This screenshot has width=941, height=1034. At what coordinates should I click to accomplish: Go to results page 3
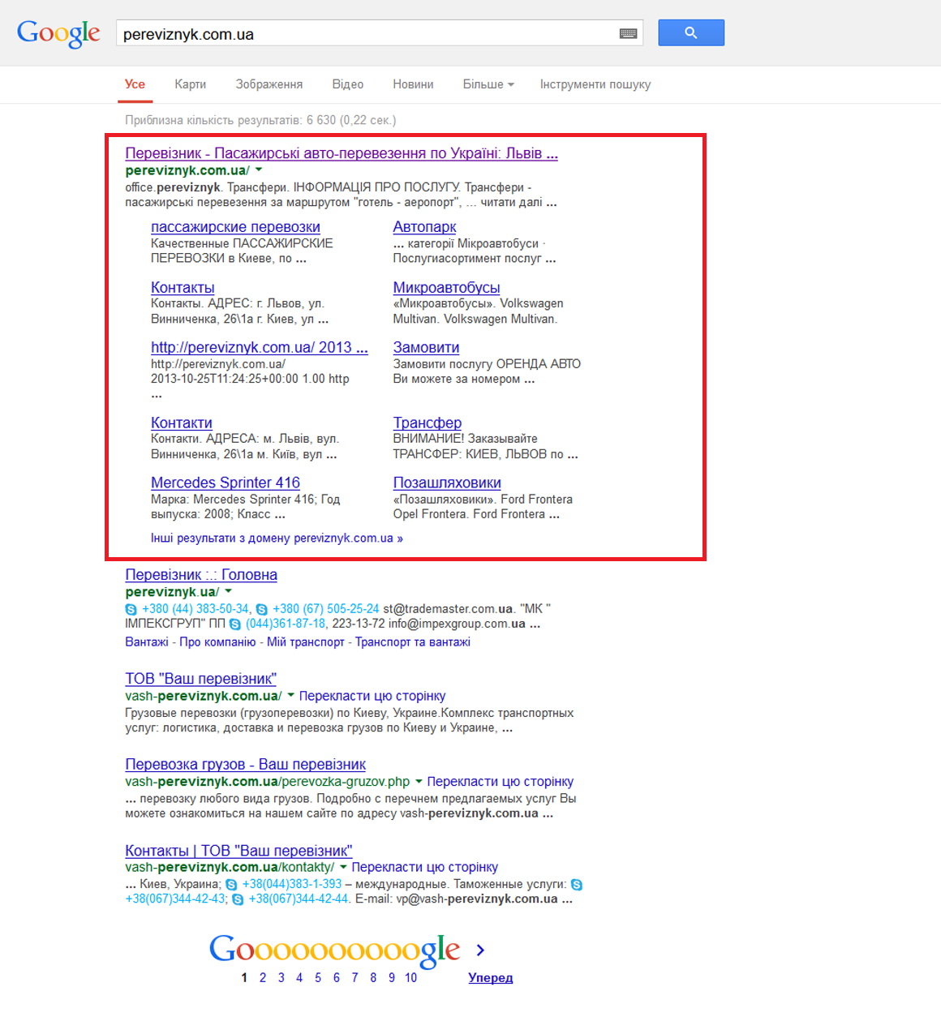tap(281, 978)
